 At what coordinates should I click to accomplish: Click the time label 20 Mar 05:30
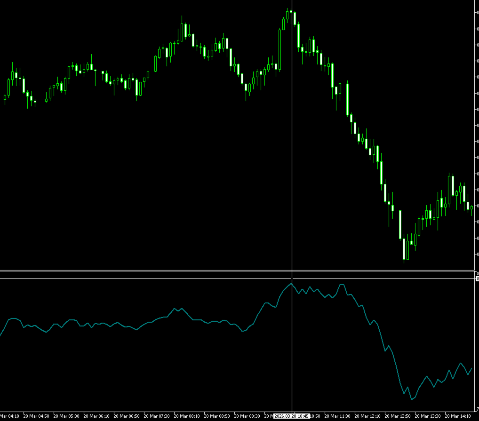click(66, 416)
